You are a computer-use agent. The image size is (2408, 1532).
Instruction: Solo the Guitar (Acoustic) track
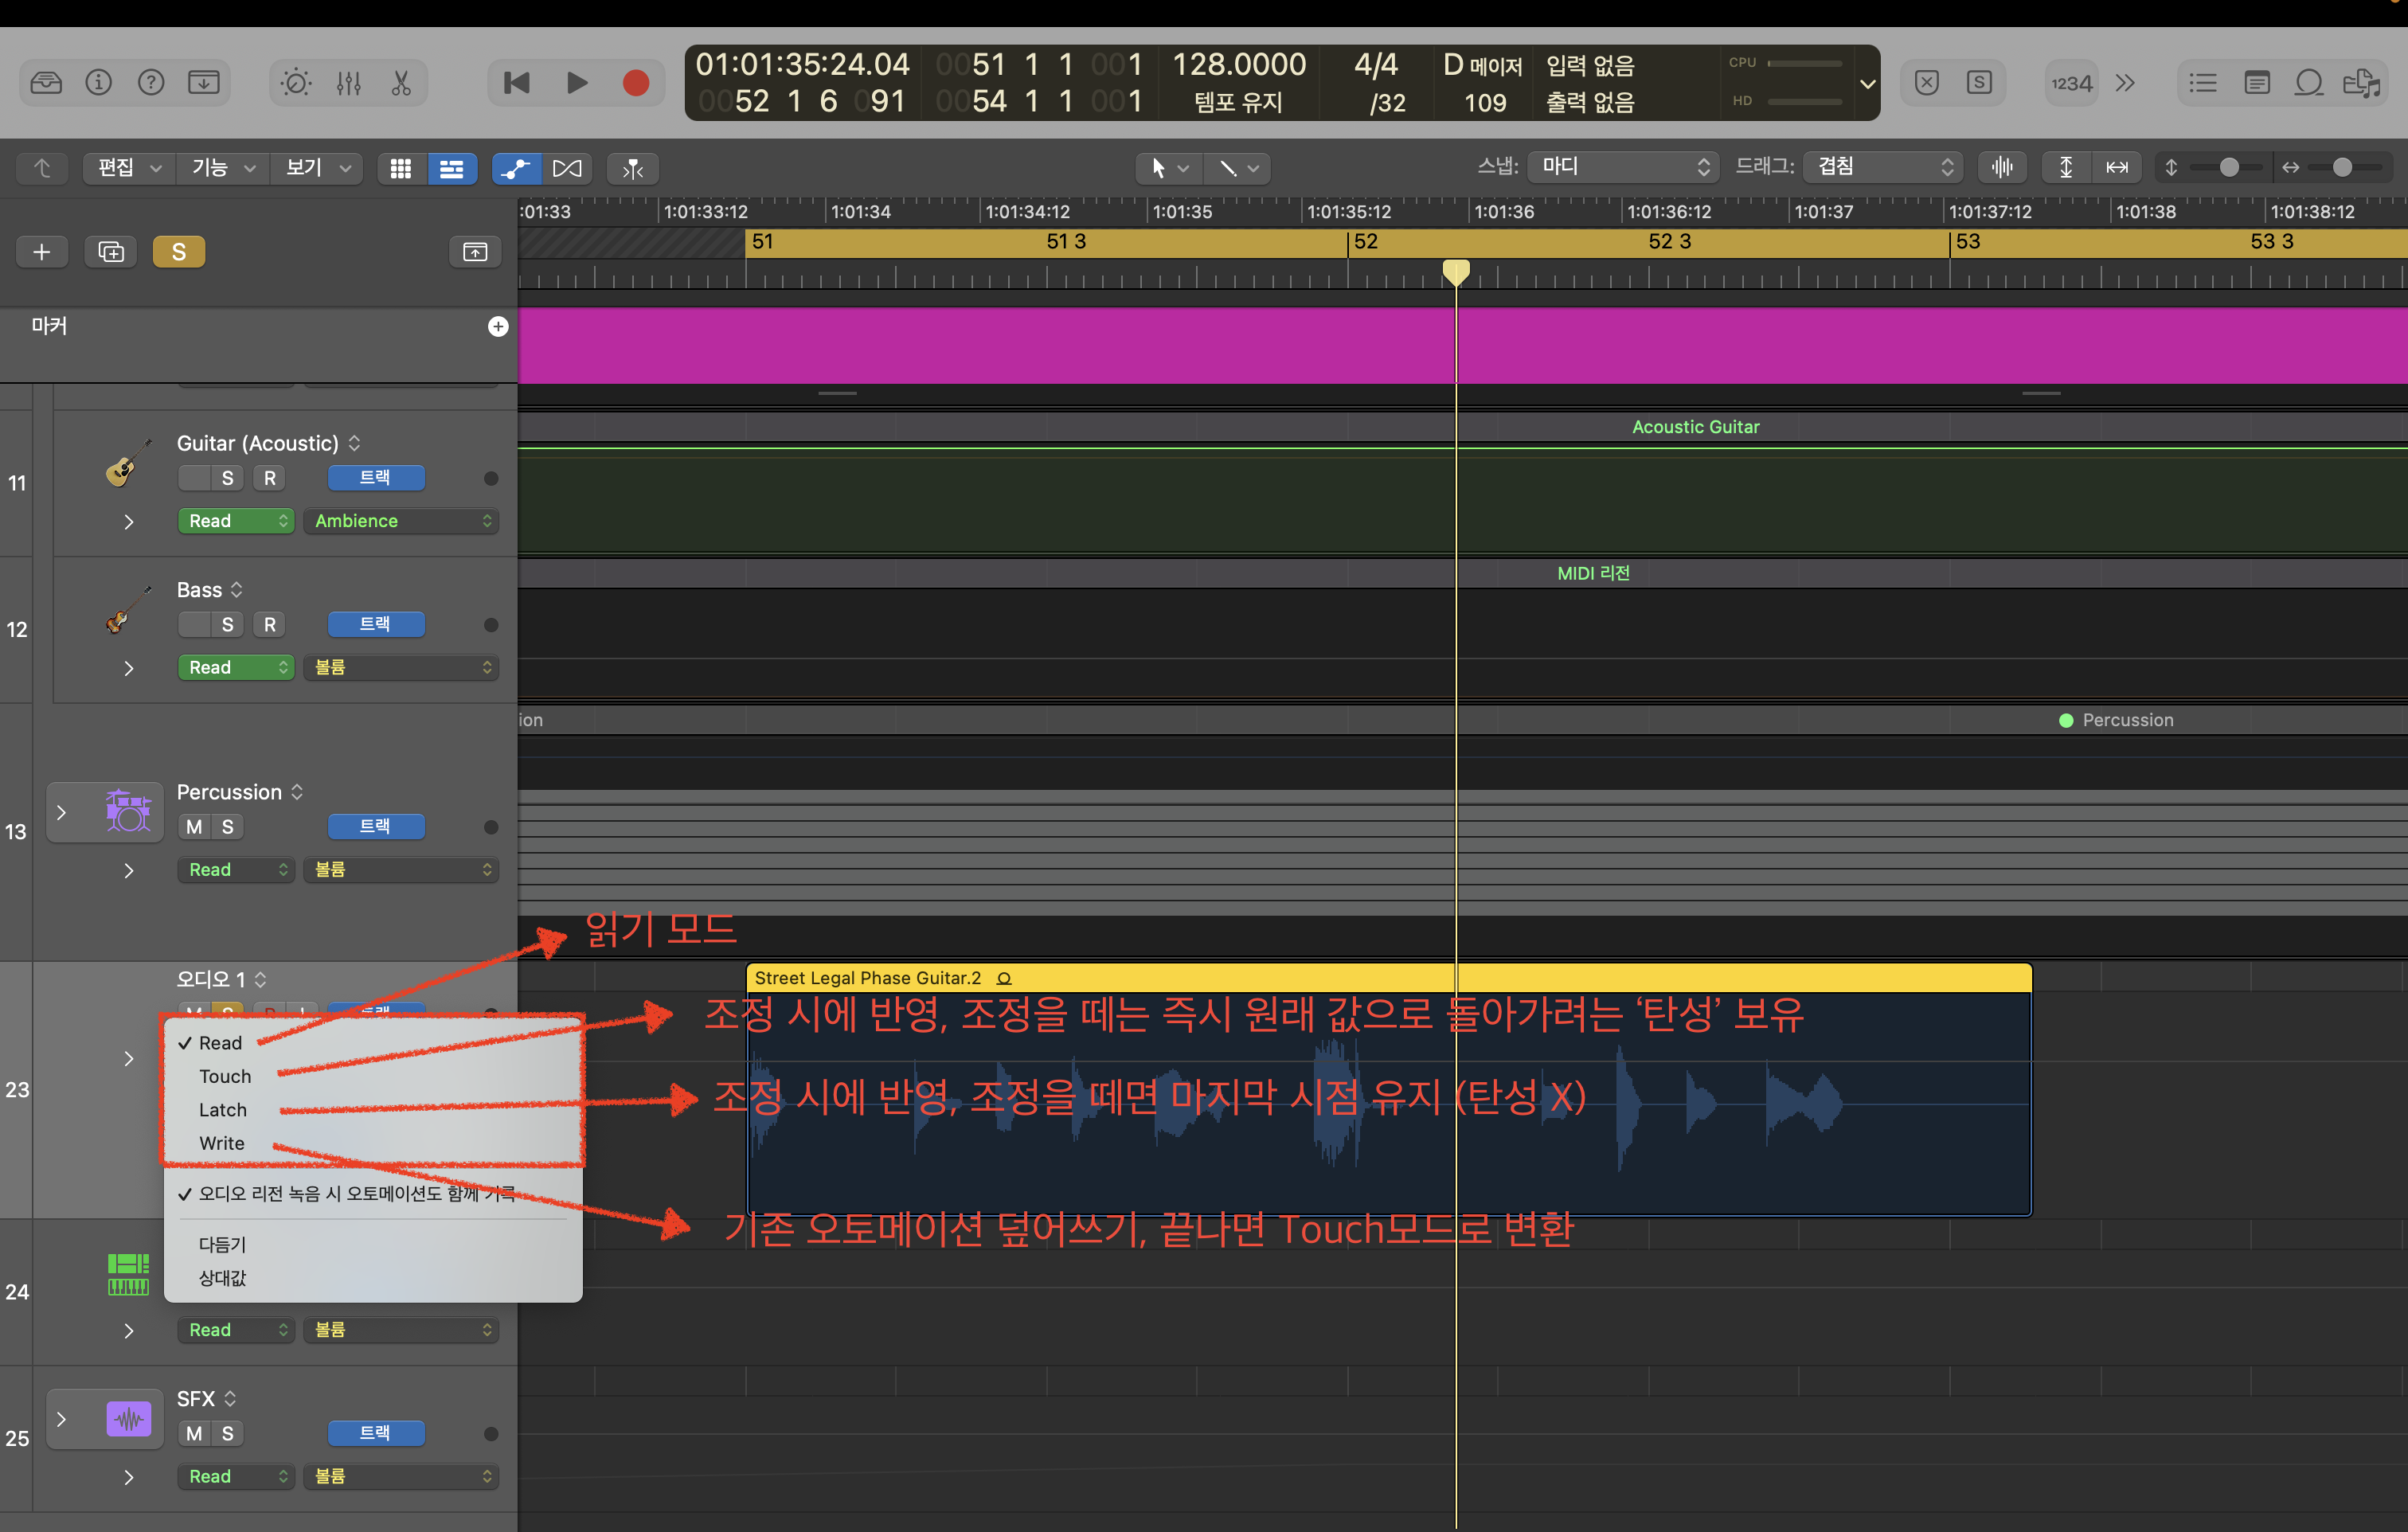pos(228,478)
